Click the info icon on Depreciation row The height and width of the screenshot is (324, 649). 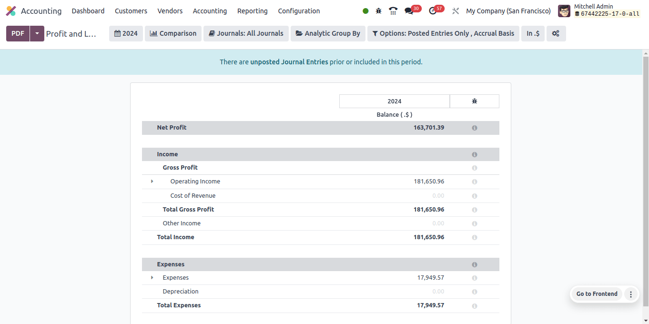pyautogui.click(x=475, y=292)
